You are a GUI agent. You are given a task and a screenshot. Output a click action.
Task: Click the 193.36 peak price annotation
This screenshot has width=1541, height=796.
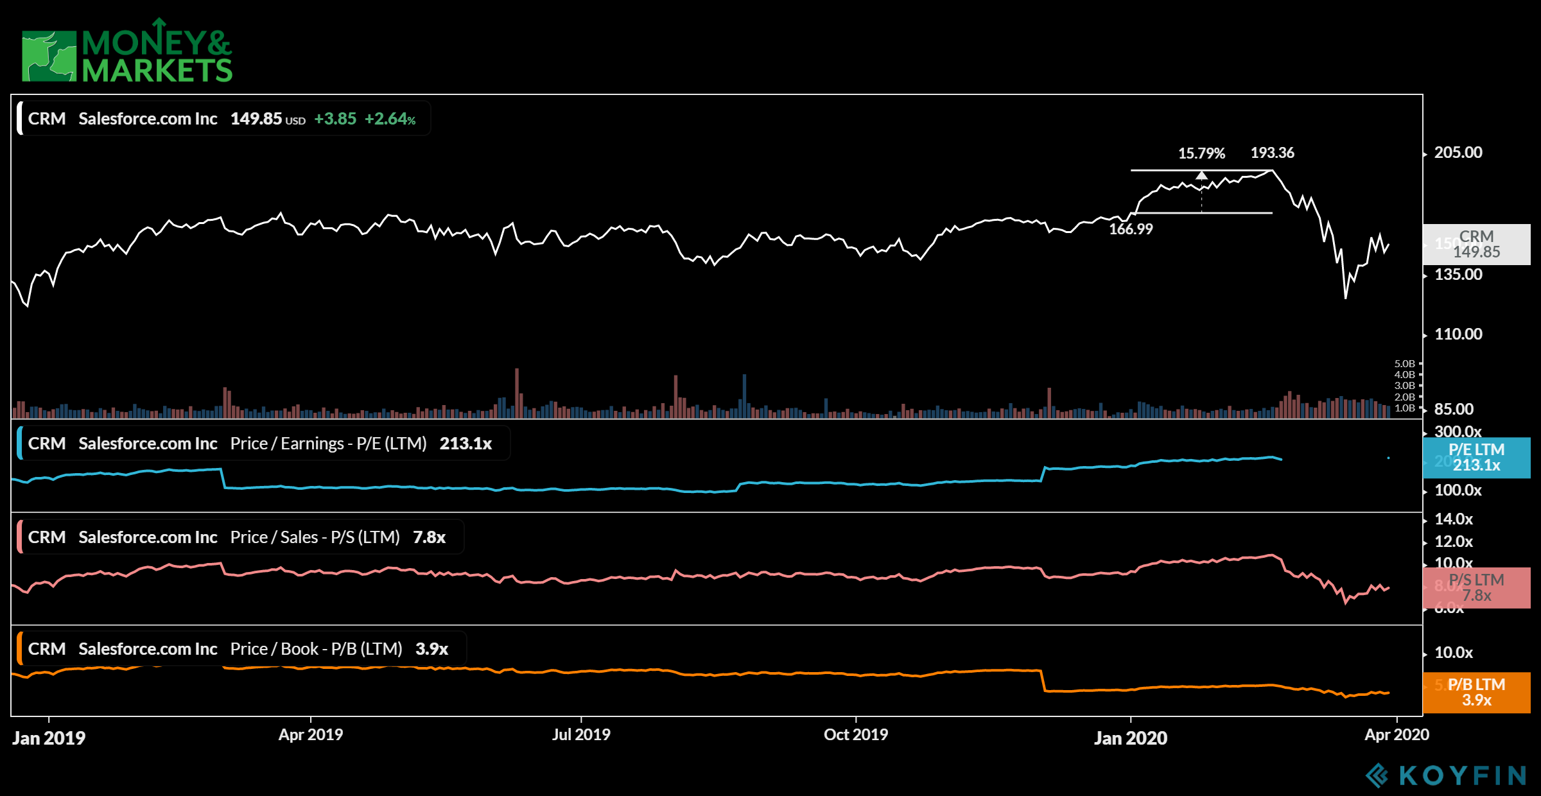(1273, 153)
